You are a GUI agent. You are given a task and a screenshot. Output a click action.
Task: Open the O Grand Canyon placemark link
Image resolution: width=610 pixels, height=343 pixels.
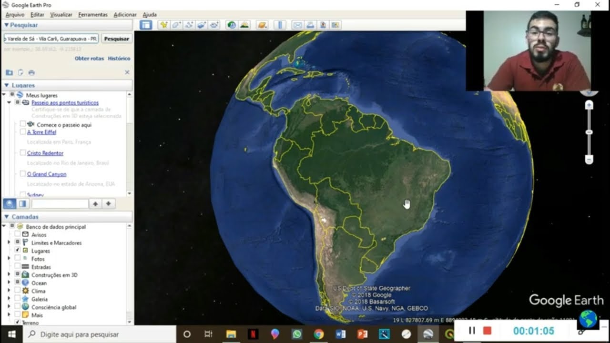(47, 174)
